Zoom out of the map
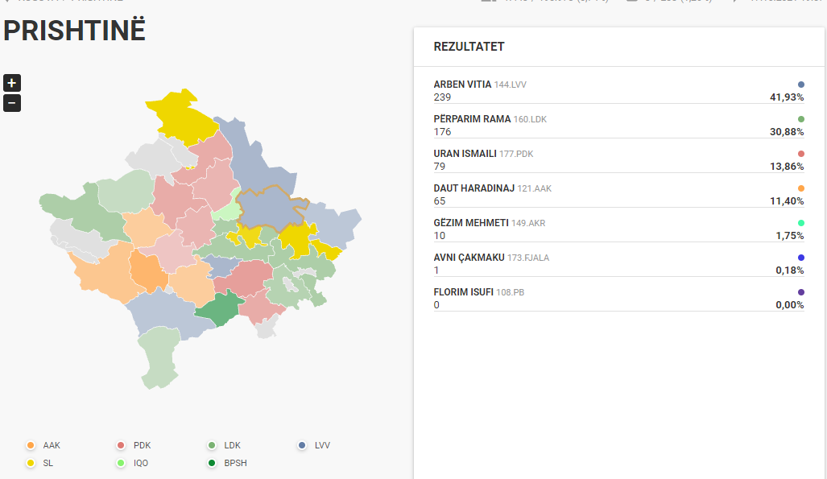 click(12, 103)
